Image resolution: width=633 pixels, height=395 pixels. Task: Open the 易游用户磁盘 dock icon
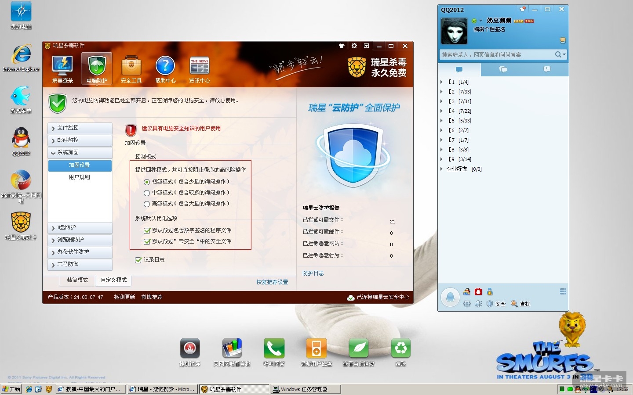316,352
